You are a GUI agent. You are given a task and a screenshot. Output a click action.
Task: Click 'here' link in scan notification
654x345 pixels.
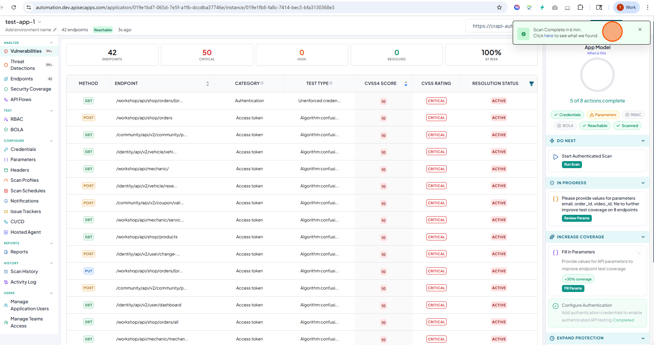(549, 36)
